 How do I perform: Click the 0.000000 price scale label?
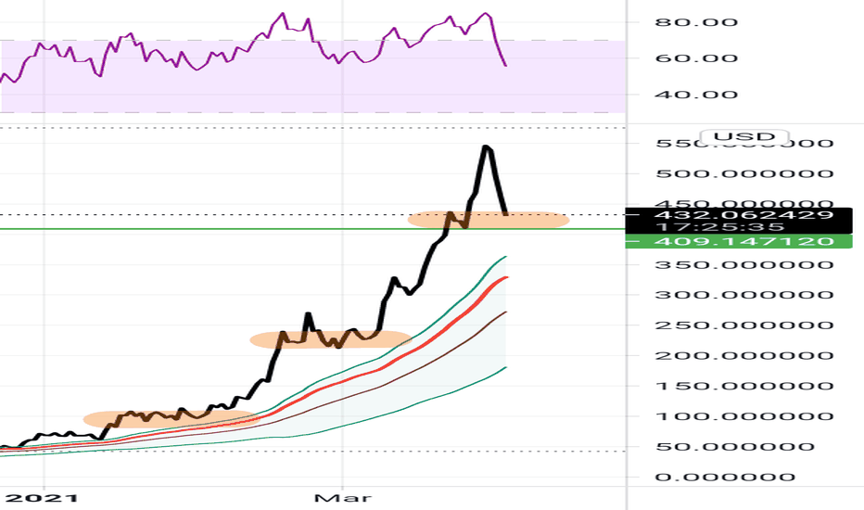tap(725, 477)
